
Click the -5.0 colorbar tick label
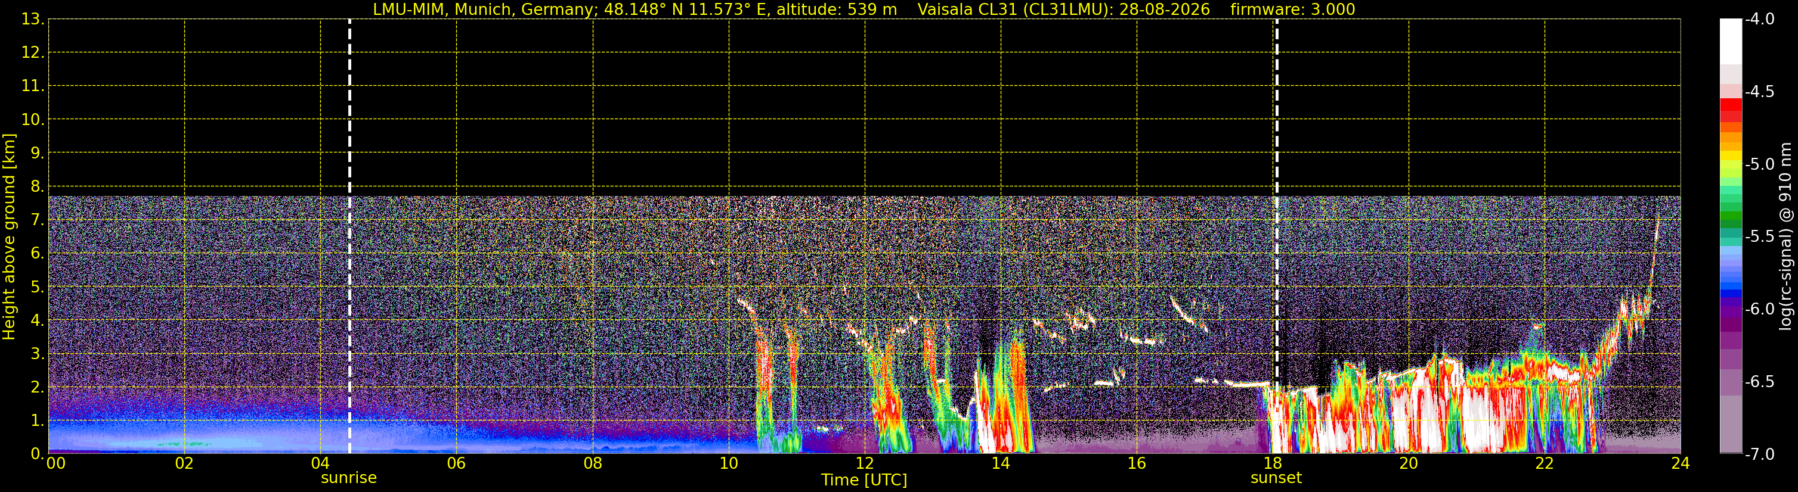click(x=1759, y=164)
